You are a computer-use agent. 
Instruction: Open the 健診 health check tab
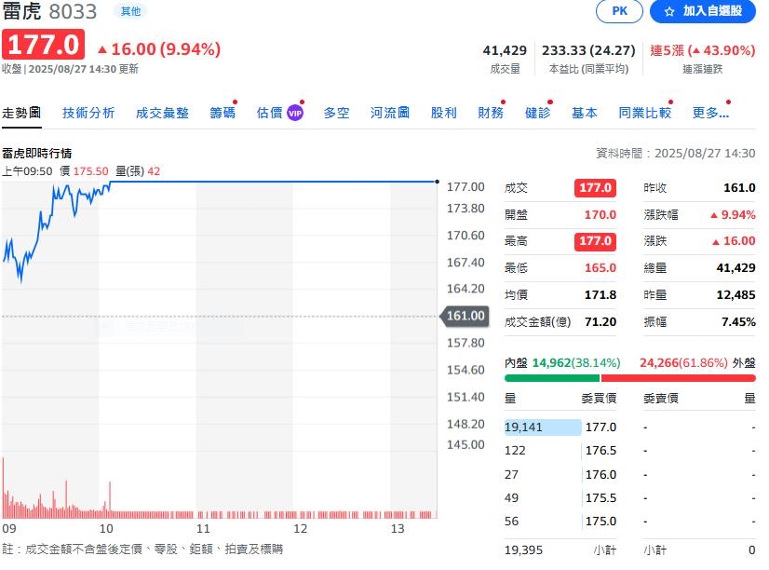tap(537, 112)
